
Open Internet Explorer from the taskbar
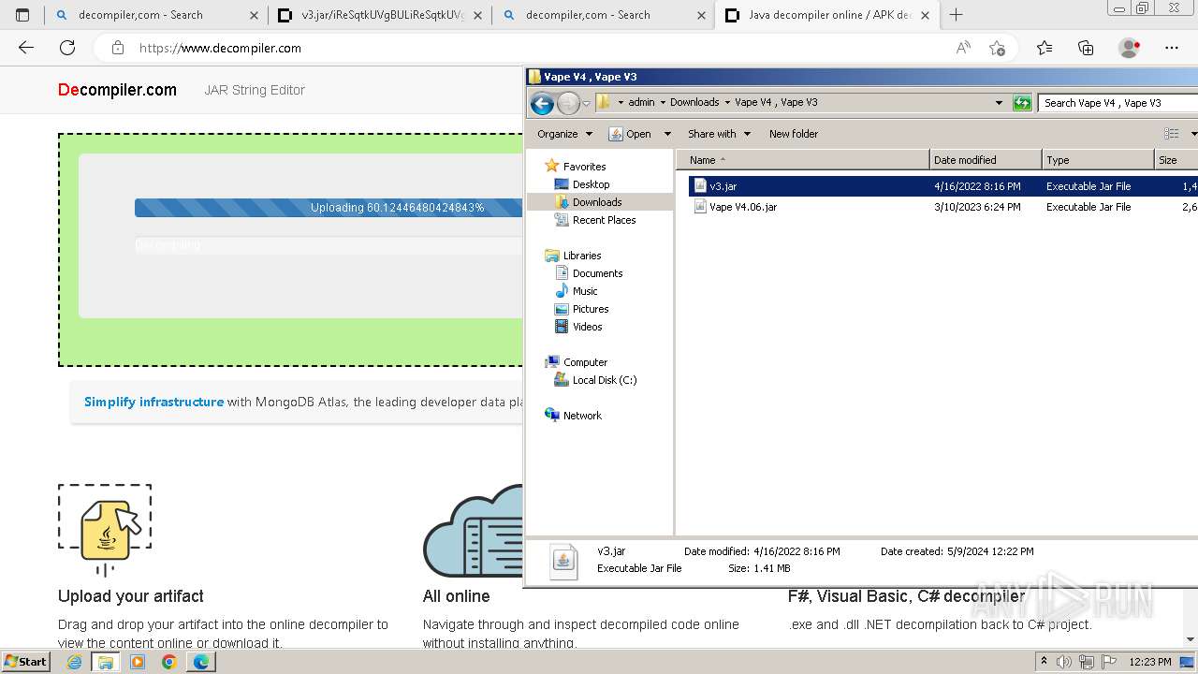74,662
